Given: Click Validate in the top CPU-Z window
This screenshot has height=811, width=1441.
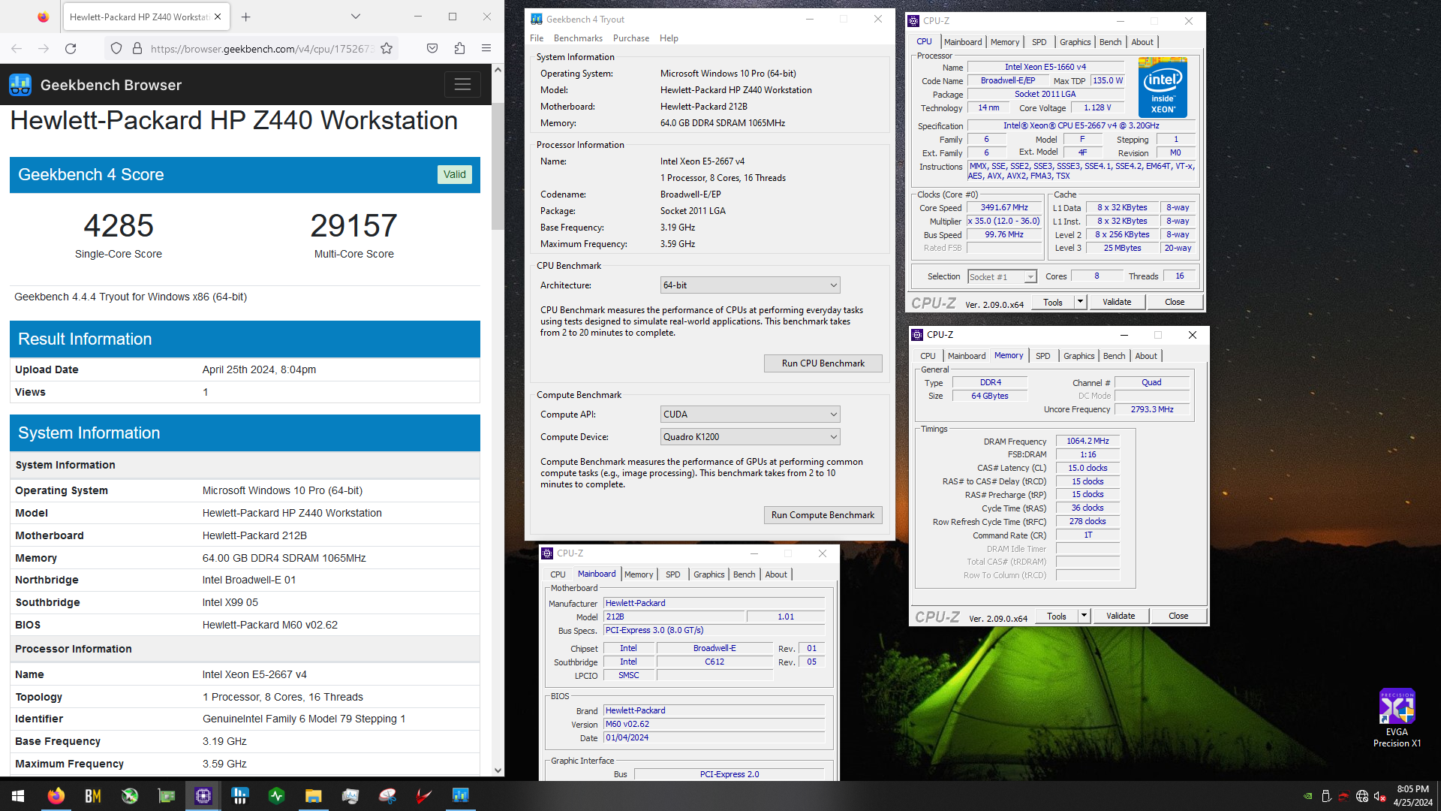Looking at the screenshot, I should [1117, 302].
